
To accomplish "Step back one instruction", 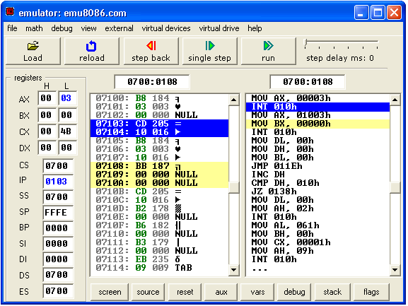I will 151,51.
